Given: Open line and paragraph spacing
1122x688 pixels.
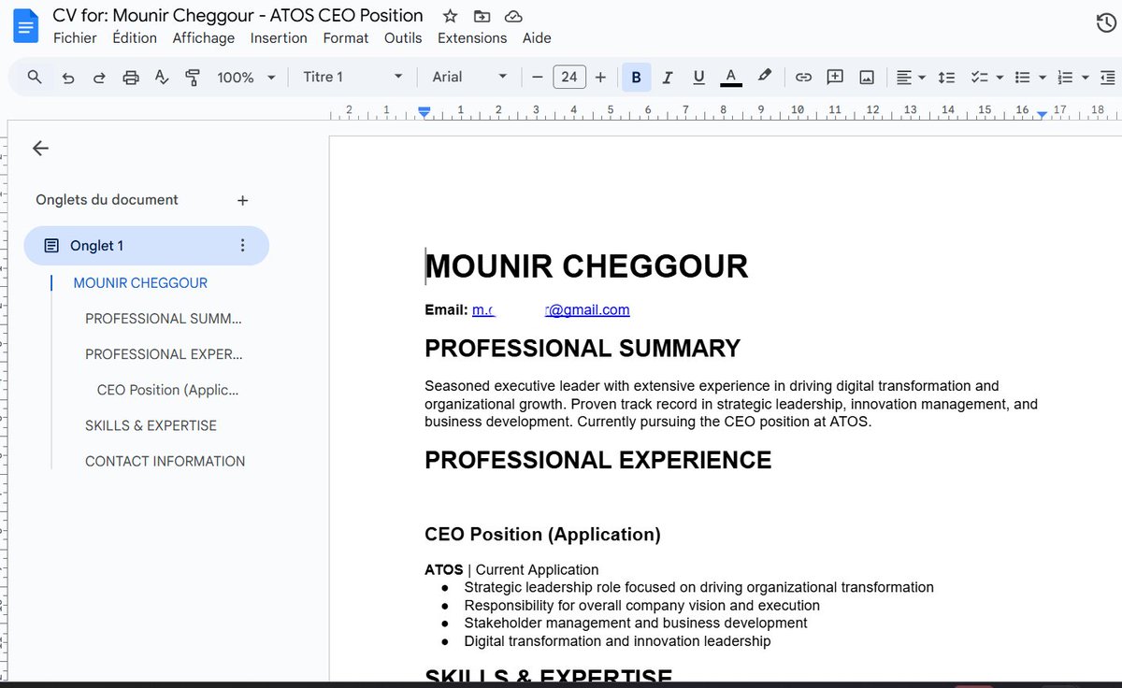Looking at the screenshot, I should pos(946,78).
